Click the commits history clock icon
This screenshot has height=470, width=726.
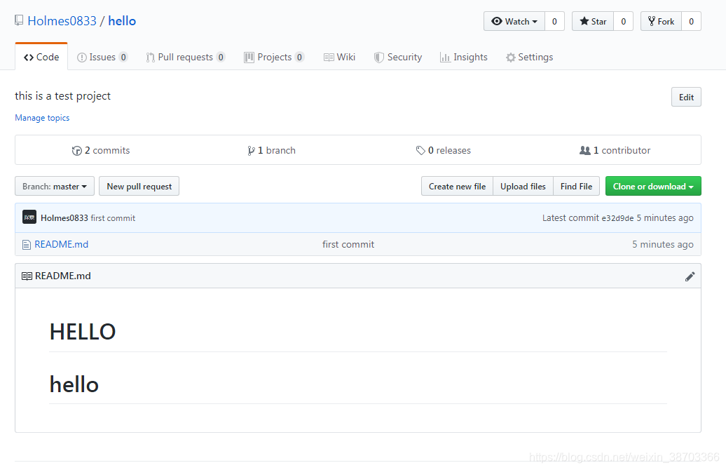(77, 151)
